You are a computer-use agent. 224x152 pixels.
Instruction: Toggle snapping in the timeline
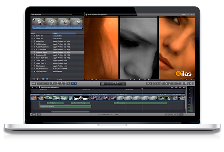pos(184,87)
